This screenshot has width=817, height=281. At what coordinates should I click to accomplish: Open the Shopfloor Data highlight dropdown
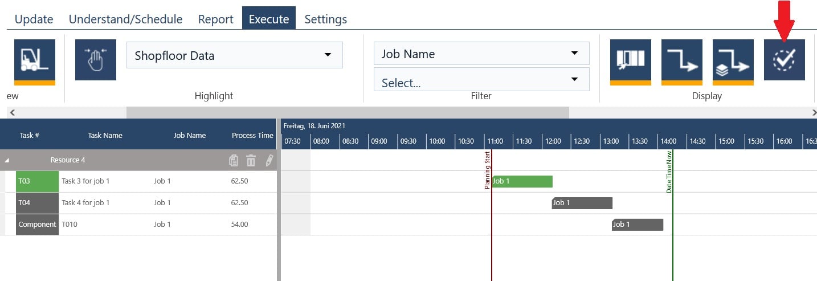pyautogui.click(x=234, y=55)
